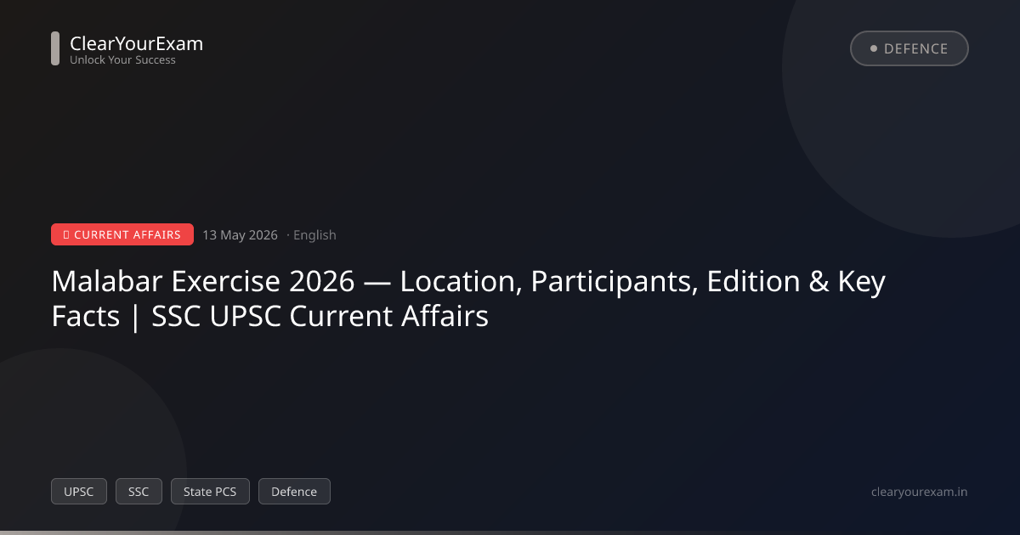This screenshot has height=535, width=1020.
Task: Choose the State PCS tag
Action: 210,492
